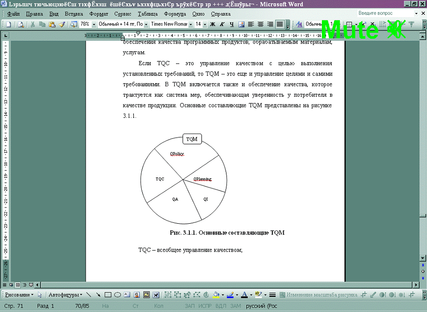Select the Arrow drawing tool
The width and height of the screenshot is (427, 312).
click(98, 294)
